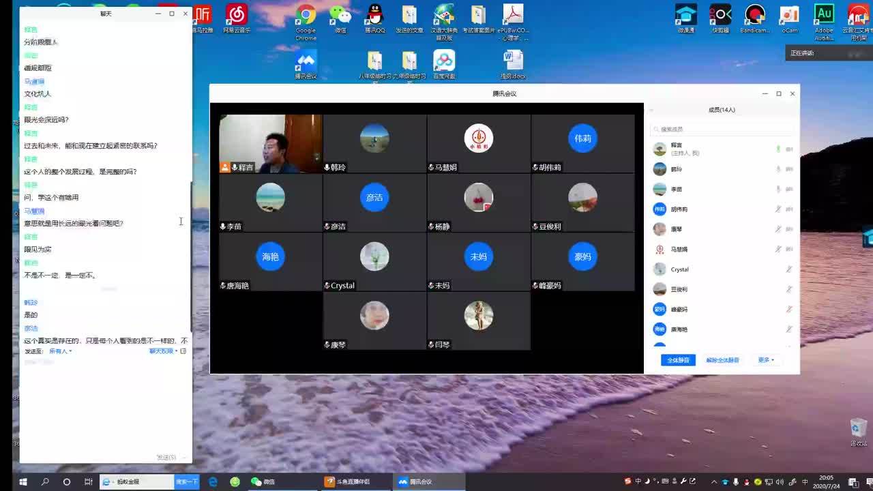This screenshot has height=491, width=873.
Task: Open the 所有人 recipient dropdown in chat
Action: coord(60,351)
